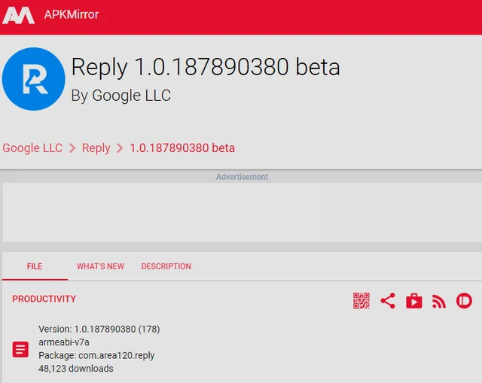This screenshot has height=383, width=482.
Task: Select the Version: 1.0.187890380 (178) text
Action: point(99,329)
